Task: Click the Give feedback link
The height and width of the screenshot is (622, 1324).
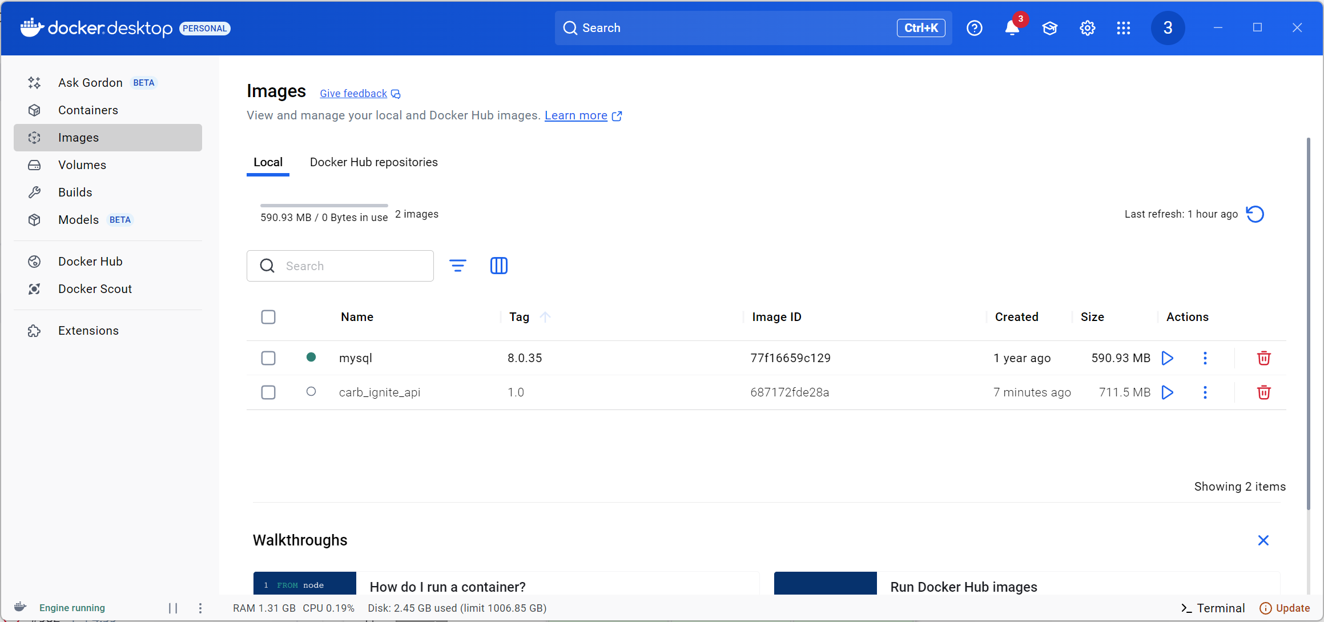Action: [353, 94]
